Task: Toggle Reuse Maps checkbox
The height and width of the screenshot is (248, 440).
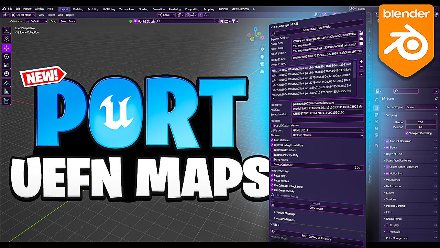Action: 272,176
